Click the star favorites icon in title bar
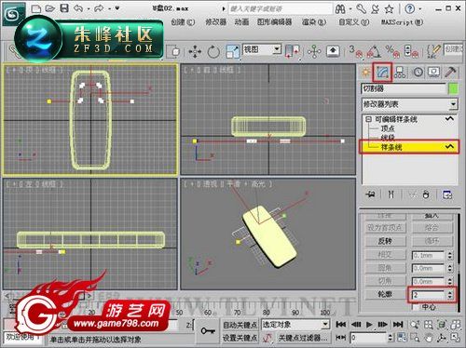This screenshot has height=348, width=466. (389, 9)
